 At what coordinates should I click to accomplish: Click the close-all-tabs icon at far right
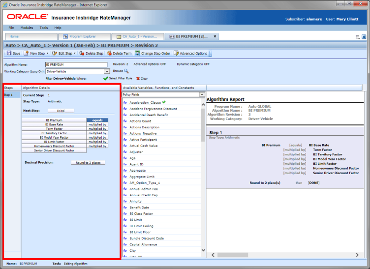click(364, 37)
